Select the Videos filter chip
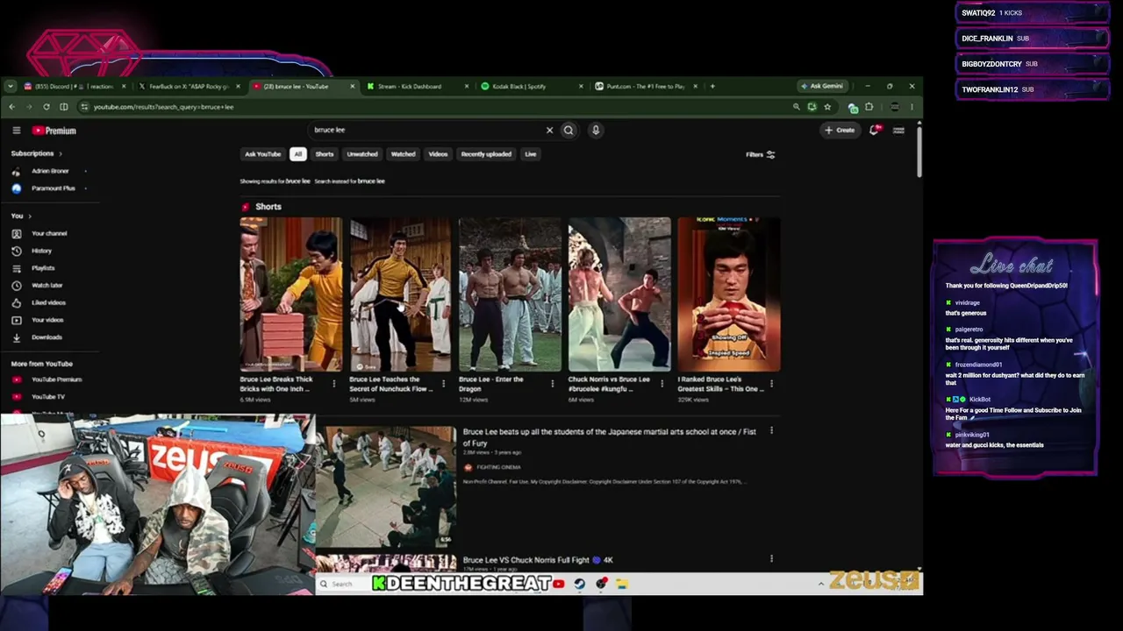 (x=438, y=154)
